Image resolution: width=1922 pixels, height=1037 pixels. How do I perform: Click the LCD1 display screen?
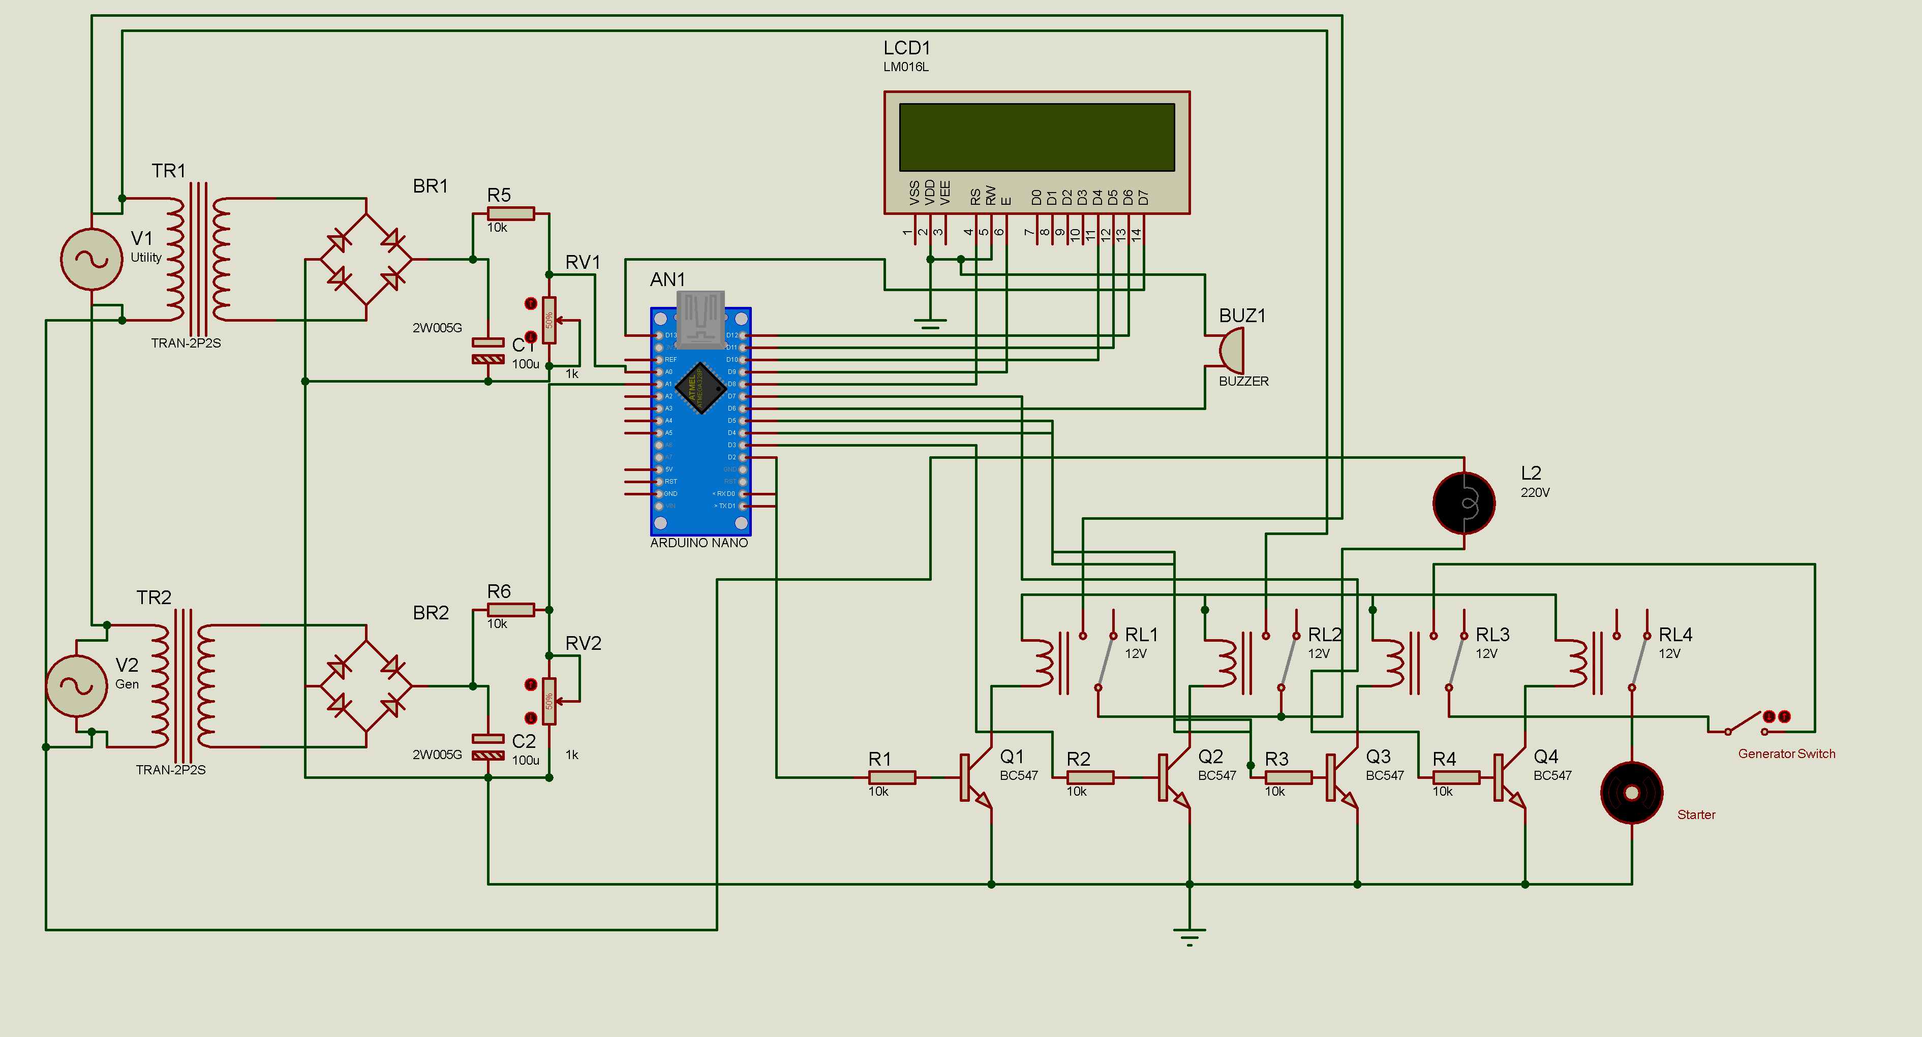(1036, 137)
